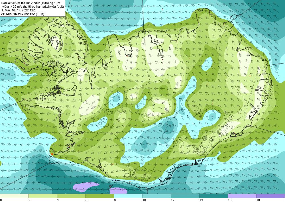Click the 'IT: Mið. 16. 11. 2022 12Z' line
Screen dimensions: 285x202
[x=18, y=10]
